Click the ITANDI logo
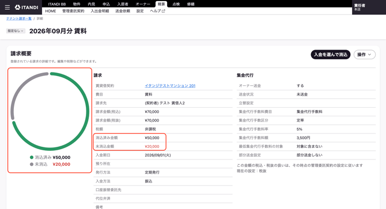 point(27,7)
